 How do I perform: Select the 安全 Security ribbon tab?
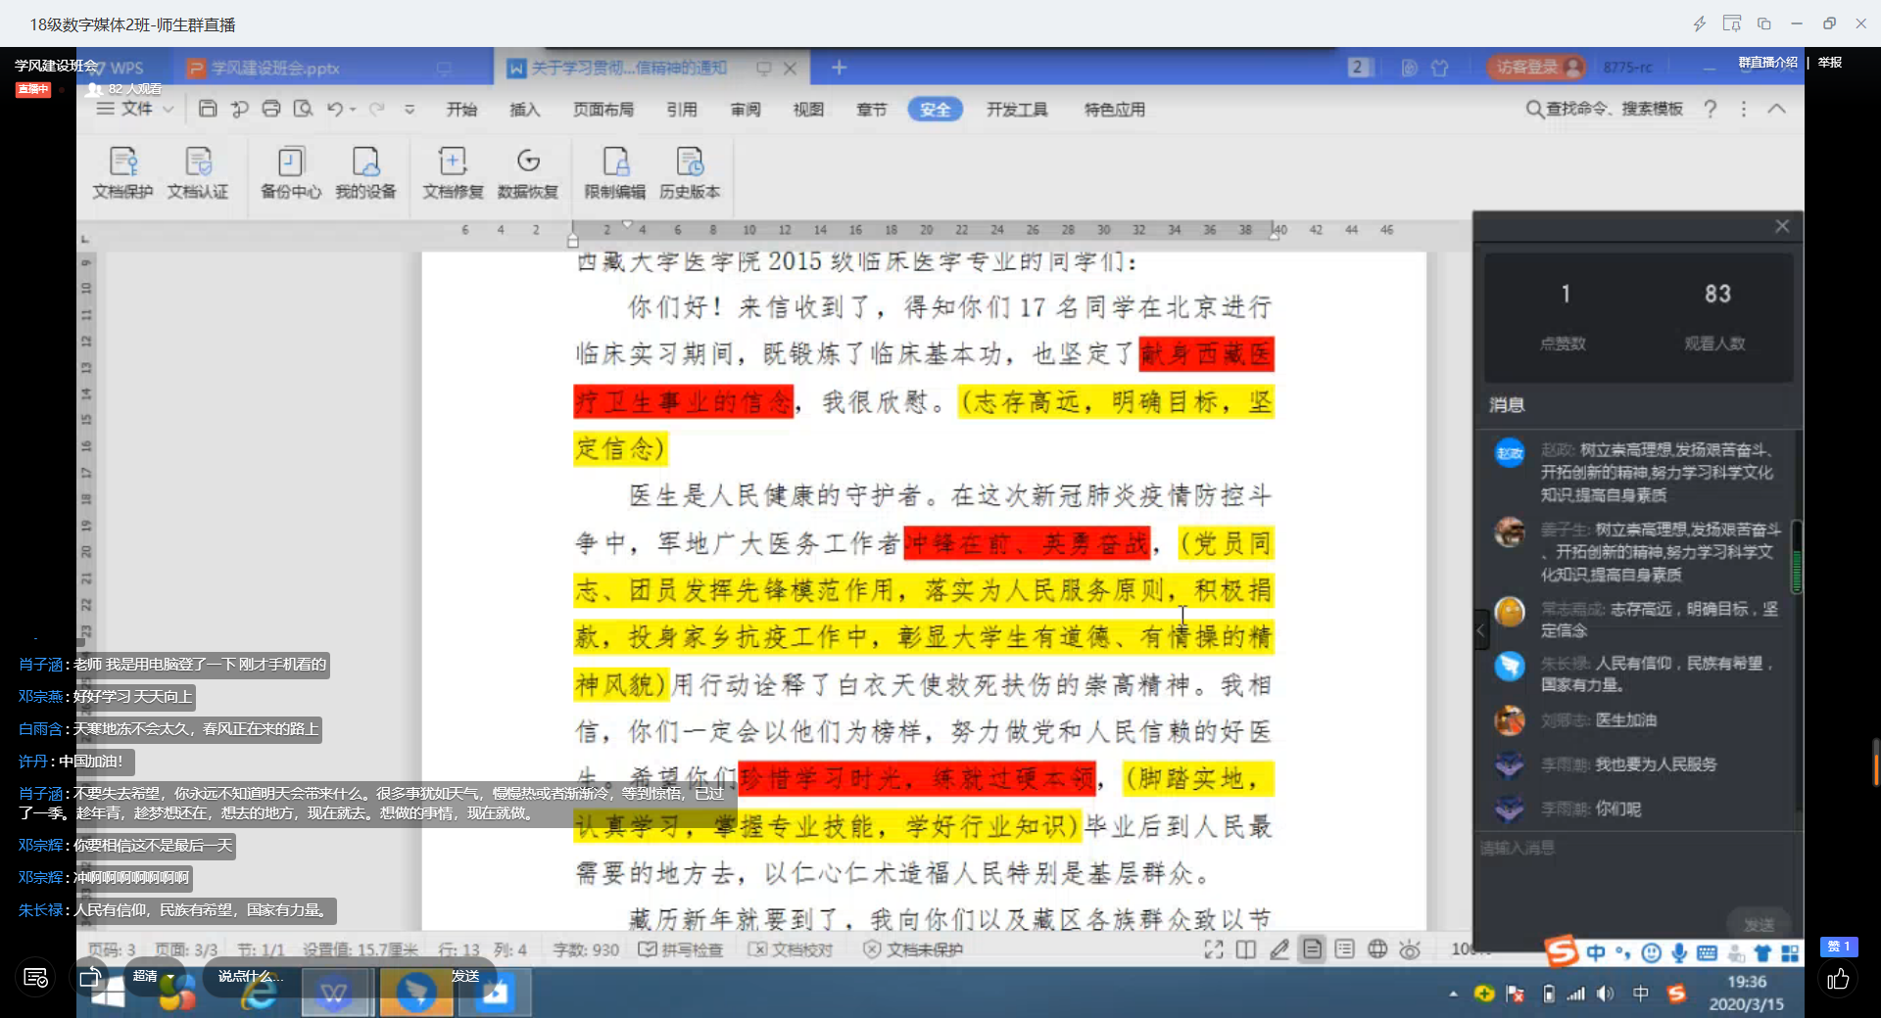pos(935,110)
